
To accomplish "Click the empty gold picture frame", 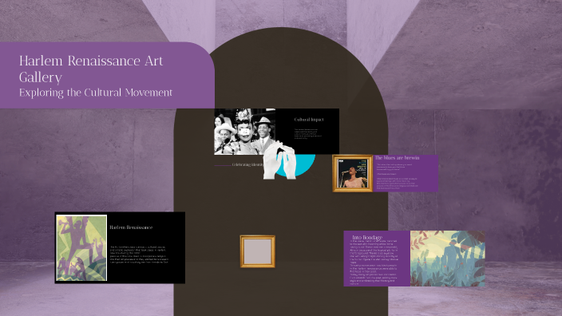I will tap(258, 251).
